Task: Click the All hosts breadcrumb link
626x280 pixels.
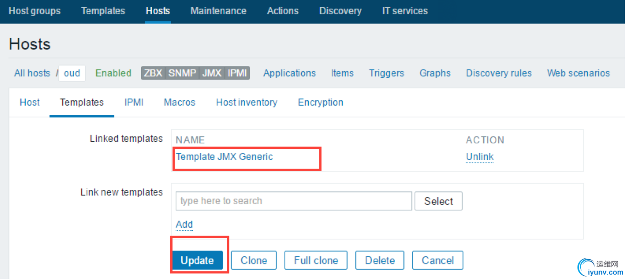Action: 32,73
